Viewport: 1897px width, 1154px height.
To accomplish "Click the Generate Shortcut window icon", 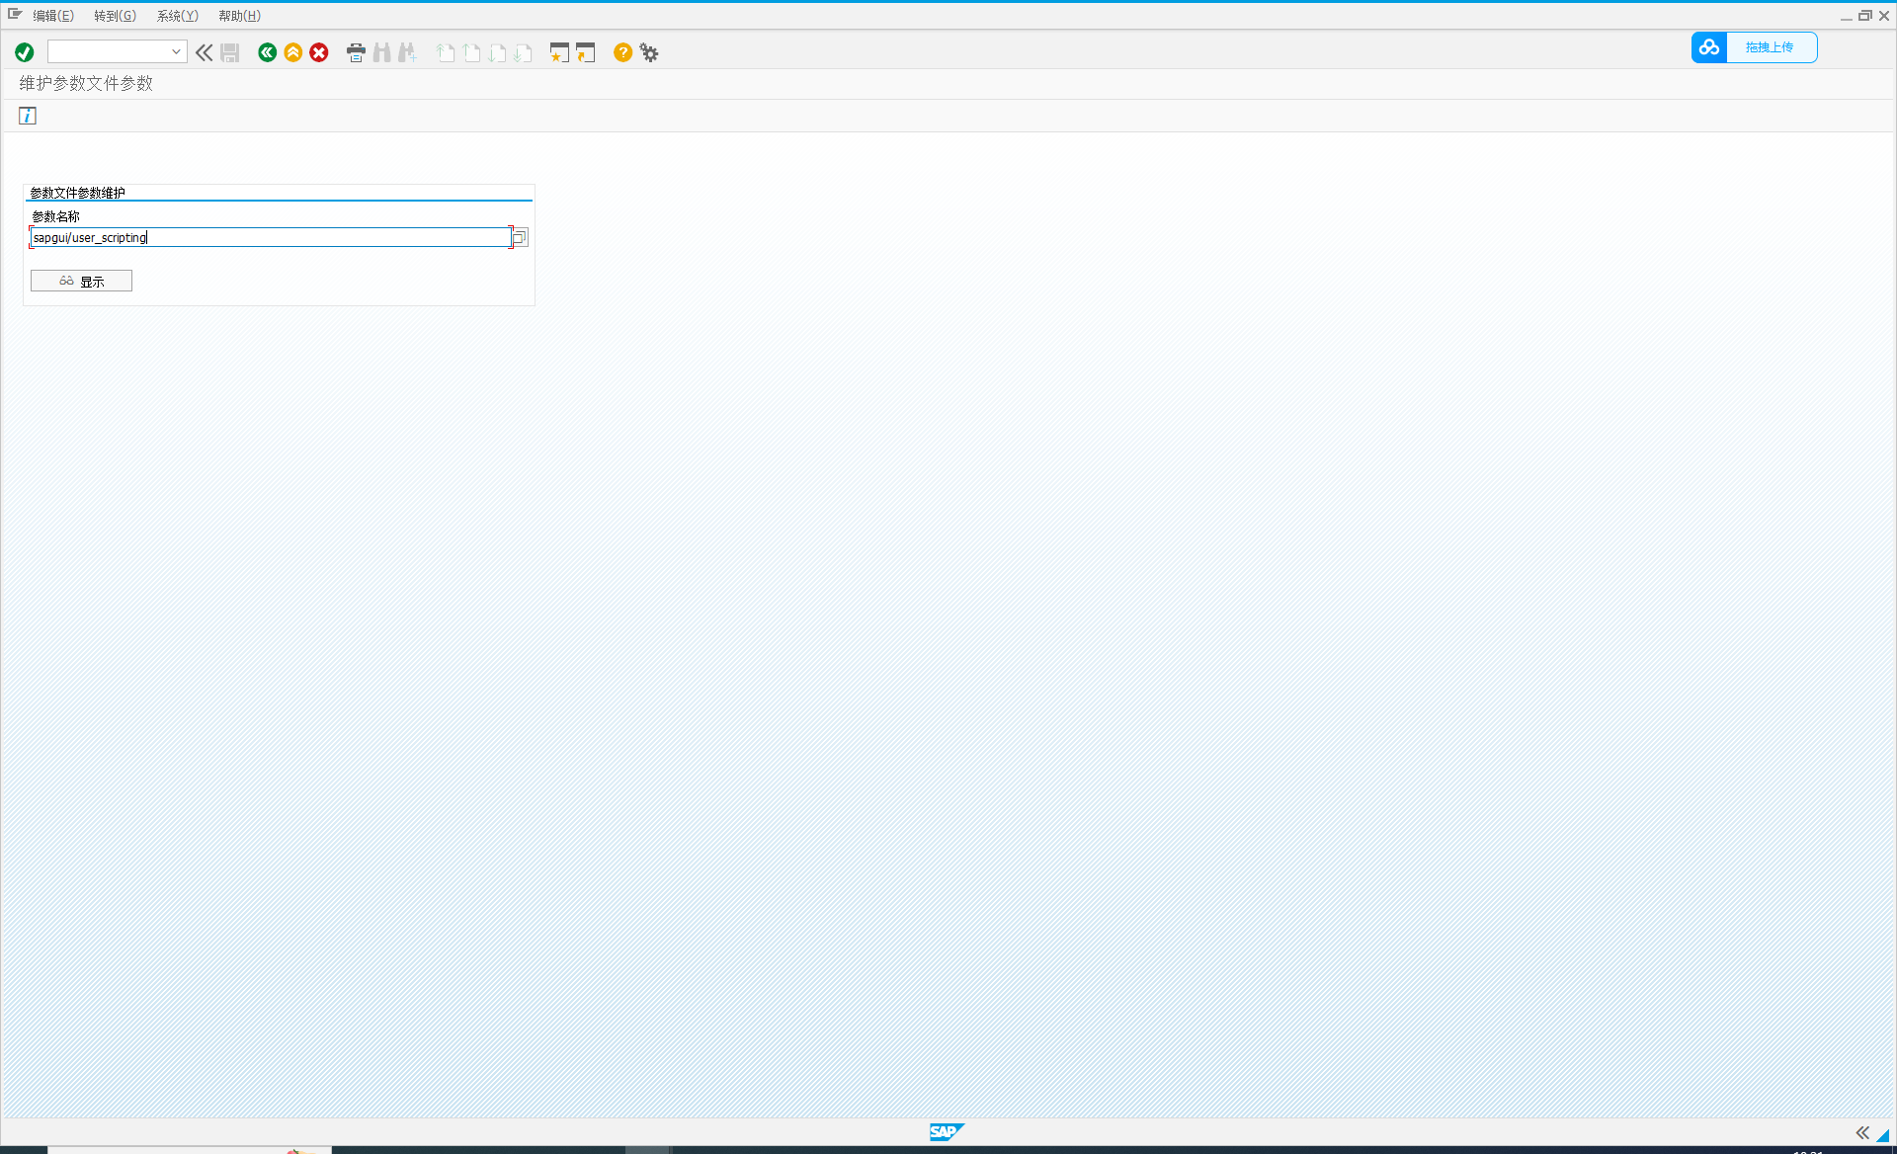I will [586, 52].
